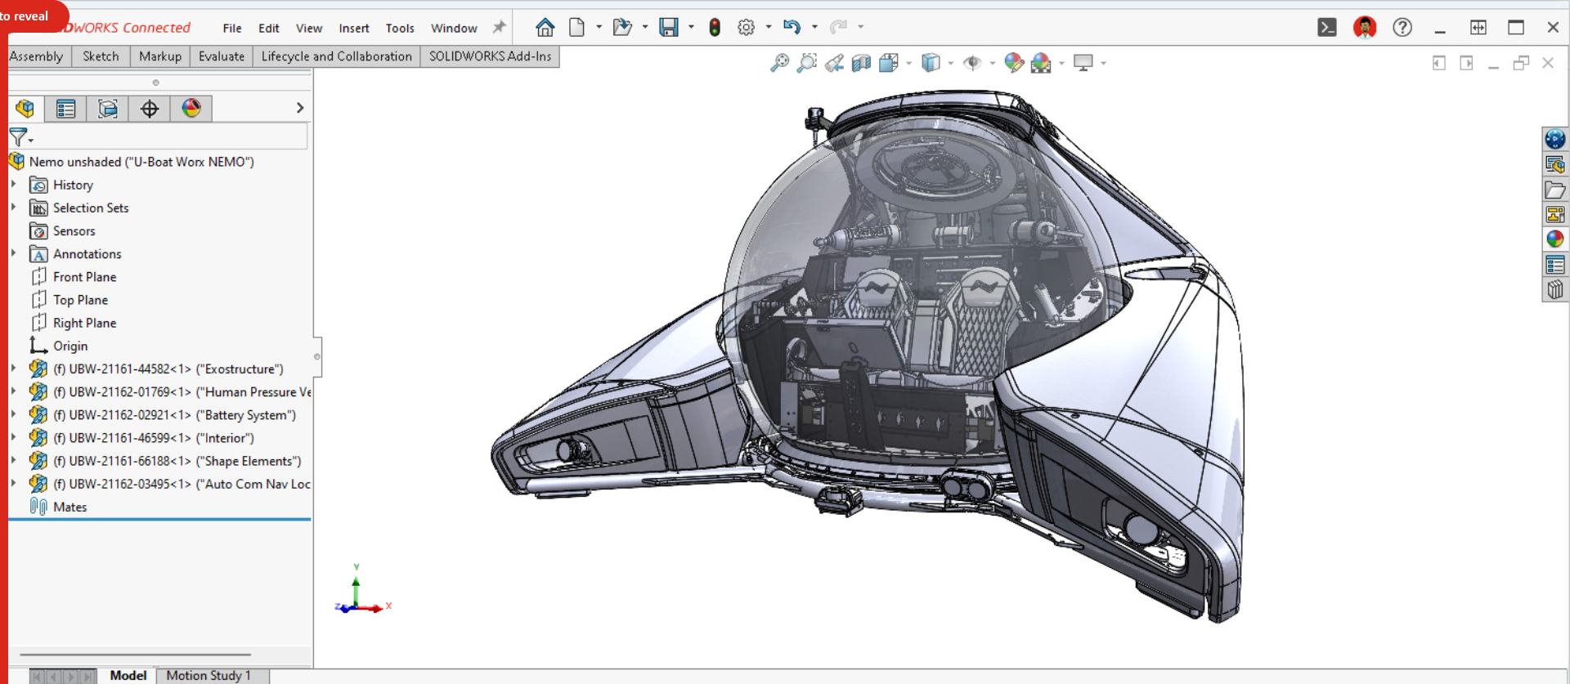The height and width of the screenshot is (684, 1570).
Task: Expand the Battery System component node
Action: 14,414
